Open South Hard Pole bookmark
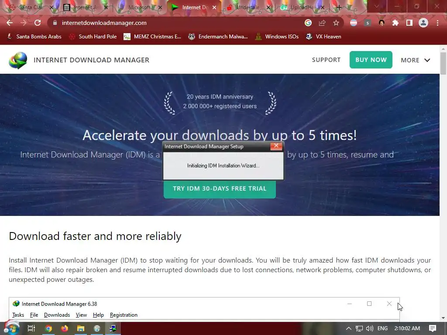 [x=93, y=37]
